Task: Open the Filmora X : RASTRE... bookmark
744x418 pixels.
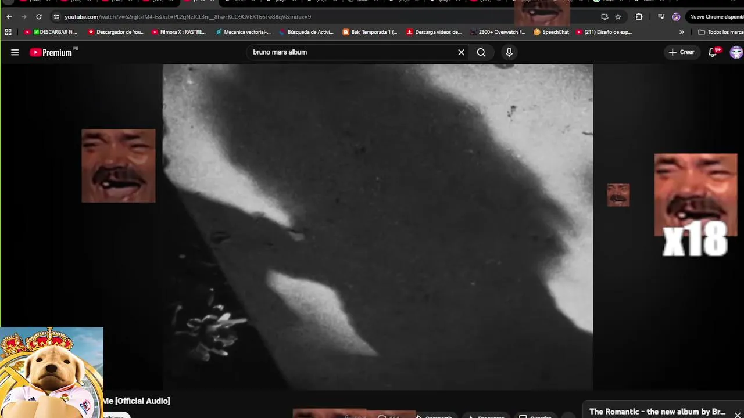Action: click(178, 32)
